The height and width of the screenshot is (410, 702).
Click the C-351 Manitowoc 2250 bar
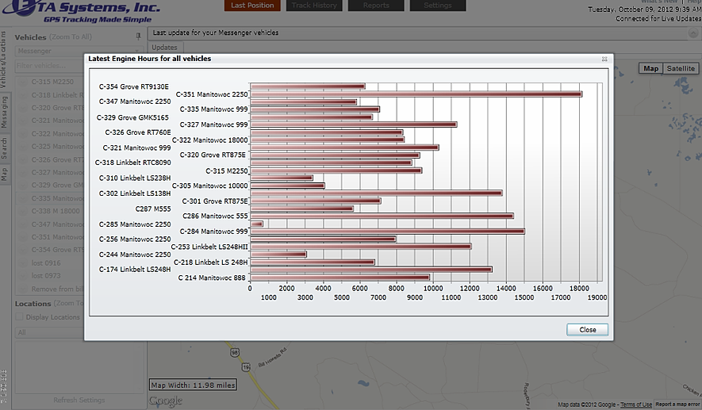(x=416, y=94)
